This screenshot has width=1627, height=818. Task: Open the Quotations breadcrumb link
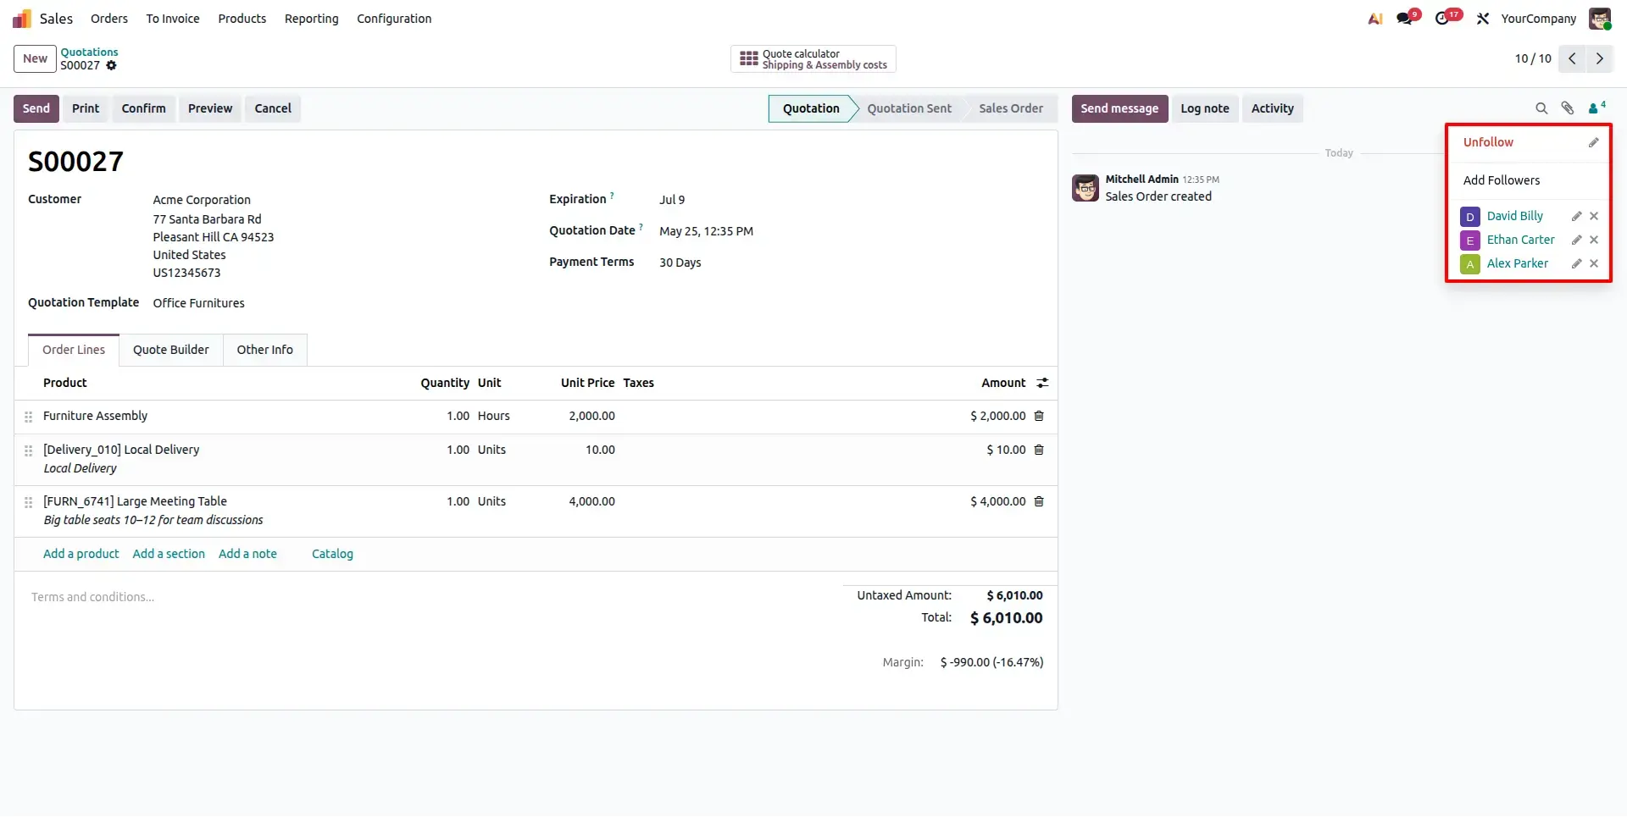[x=89, y=52]
